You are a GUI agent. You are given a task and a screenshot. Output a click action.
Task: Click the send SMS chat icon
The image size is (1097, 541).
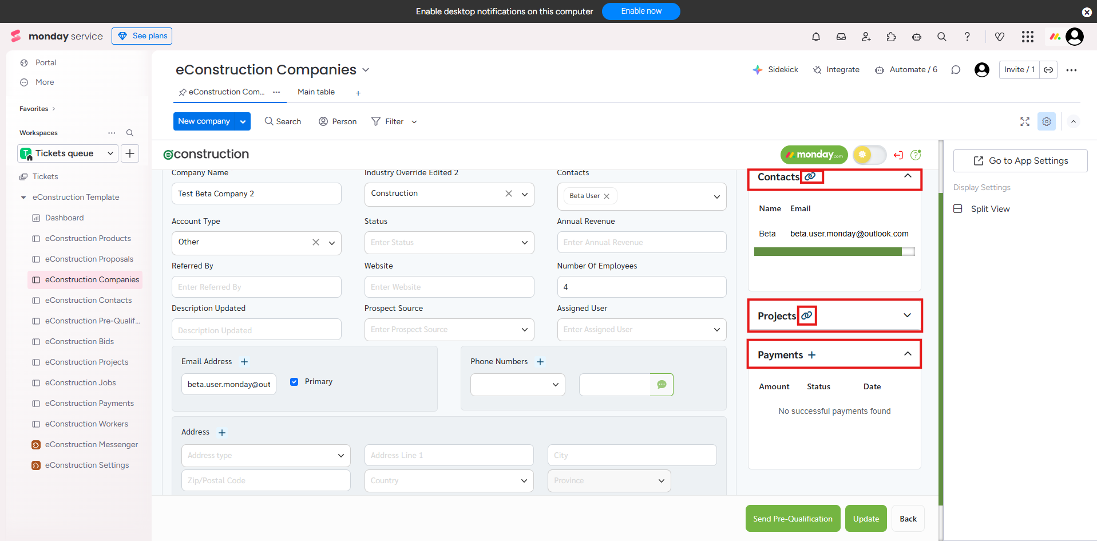point(662,385)
